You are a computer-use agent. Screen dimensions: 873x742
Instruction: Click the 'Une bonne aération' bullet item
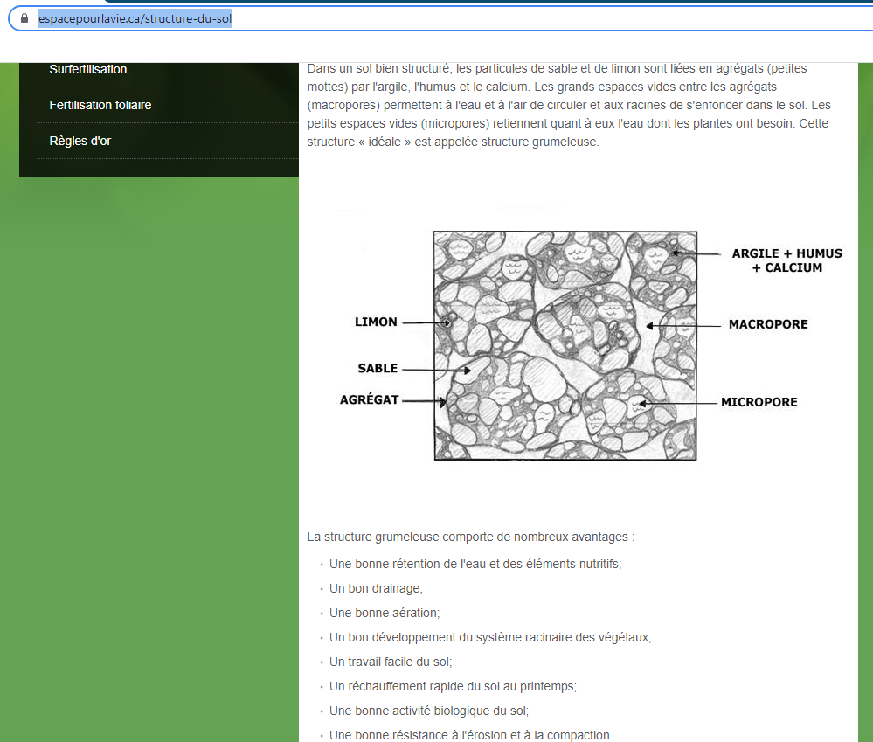385,614
